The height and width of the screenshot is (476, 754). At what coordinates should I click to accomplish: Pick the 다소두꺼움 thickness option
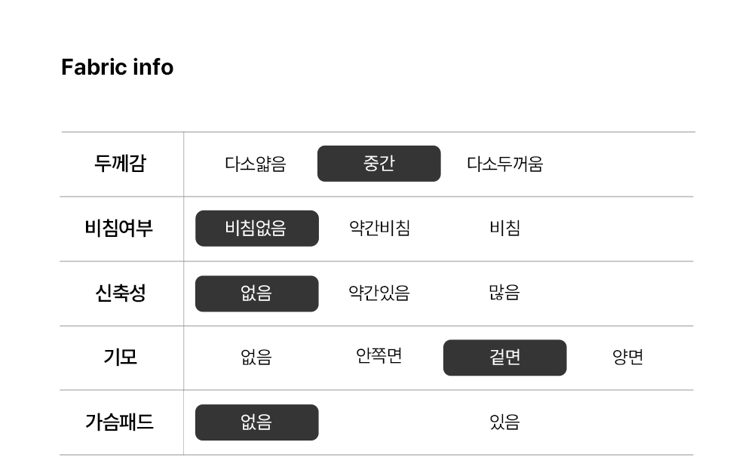tap(504, 164)
